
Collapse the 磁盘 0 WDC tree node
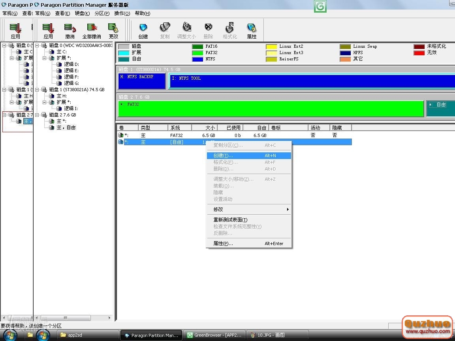pos(37,45)
